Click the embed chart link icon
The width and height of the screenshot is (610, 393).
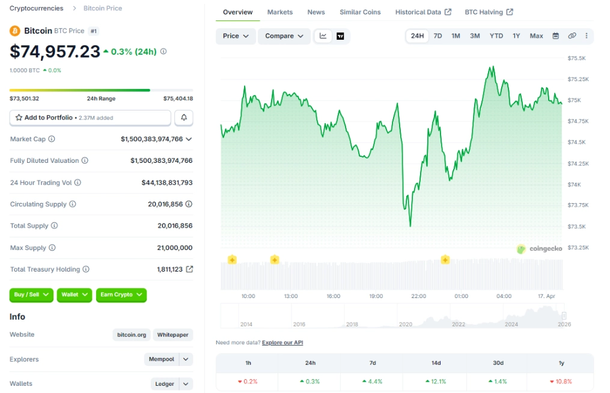coord(572,35)
